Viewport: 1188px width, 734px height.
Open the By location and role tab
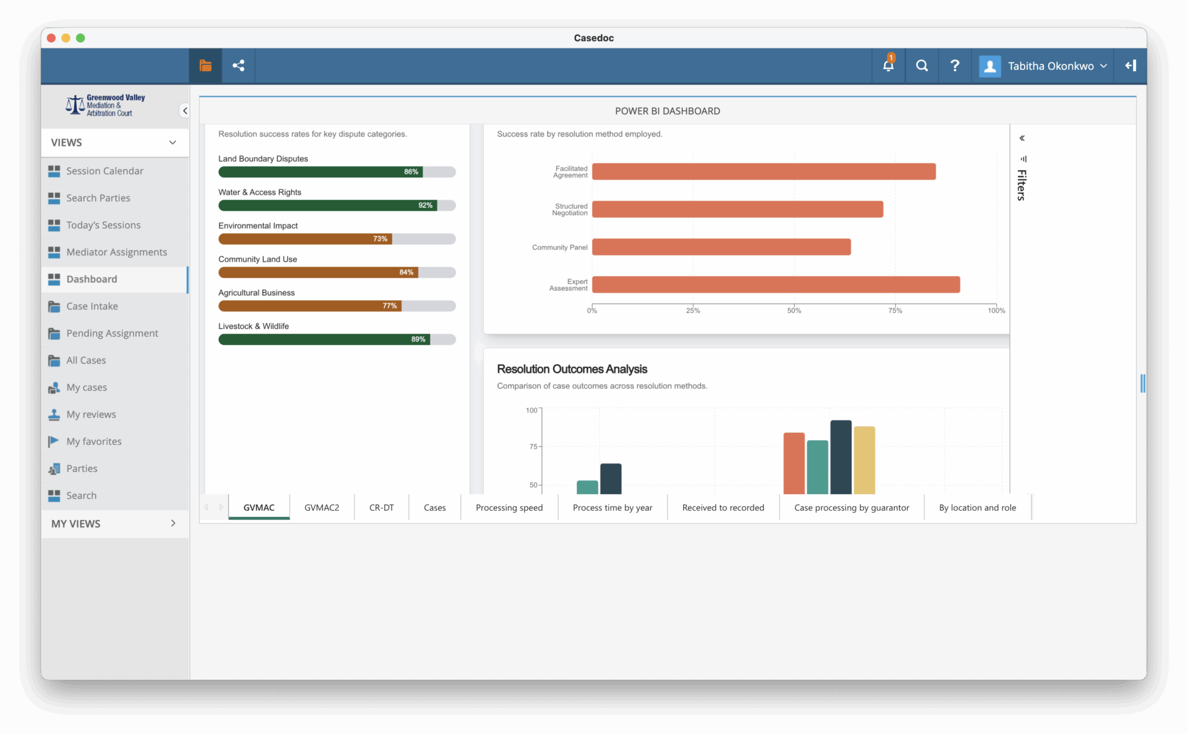click(977, 507)
